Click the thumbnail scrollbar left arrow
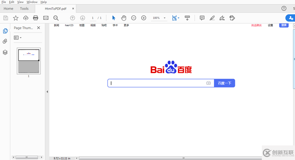This screenshot has width=295, height=160. tap(13, 157)
